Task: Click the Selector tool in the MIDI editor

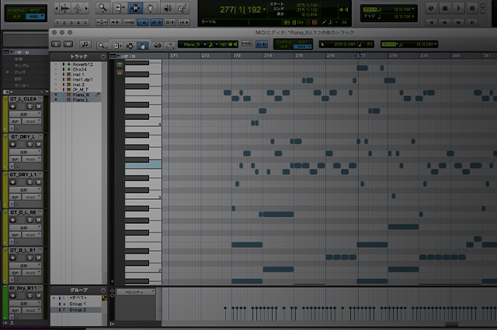Action: tap(130, 46)
